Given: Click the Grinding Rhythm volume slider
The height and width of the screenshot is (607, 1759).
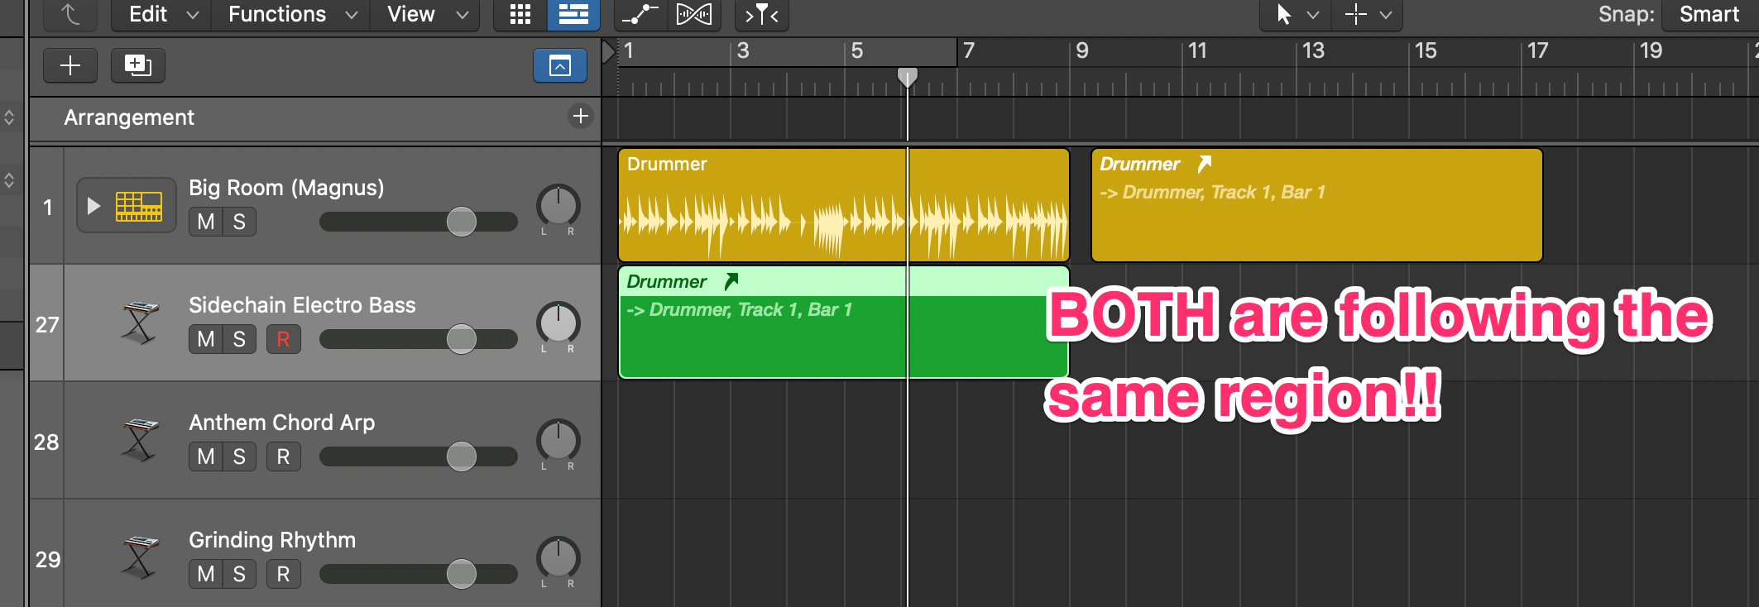Looking at the screenshot, I should click(419, 574).
